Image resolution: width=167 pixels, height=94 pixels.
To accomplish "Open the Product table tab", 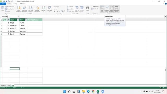I will click(x=3, y=86).
